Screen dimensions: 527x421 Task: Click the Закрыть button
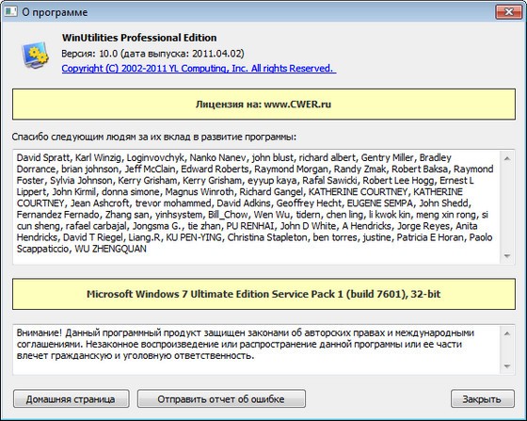482,398
